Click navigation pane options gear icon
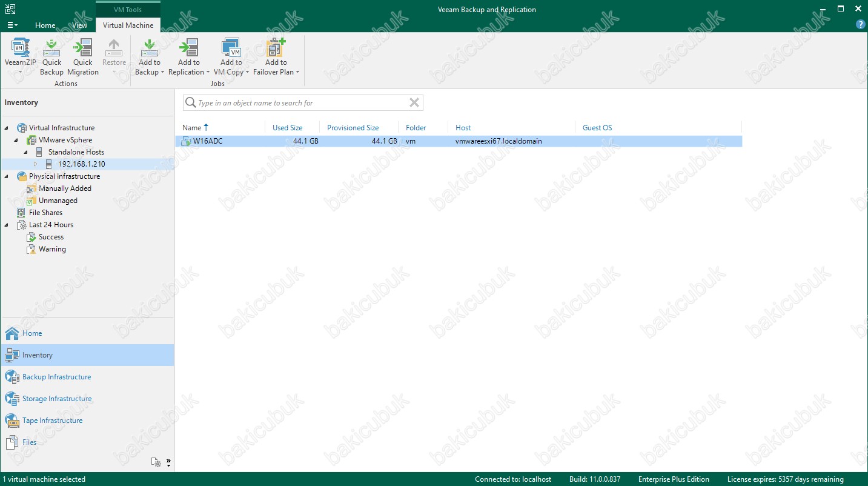The width and height of the screenshot is (868, 486). [157, 462]
